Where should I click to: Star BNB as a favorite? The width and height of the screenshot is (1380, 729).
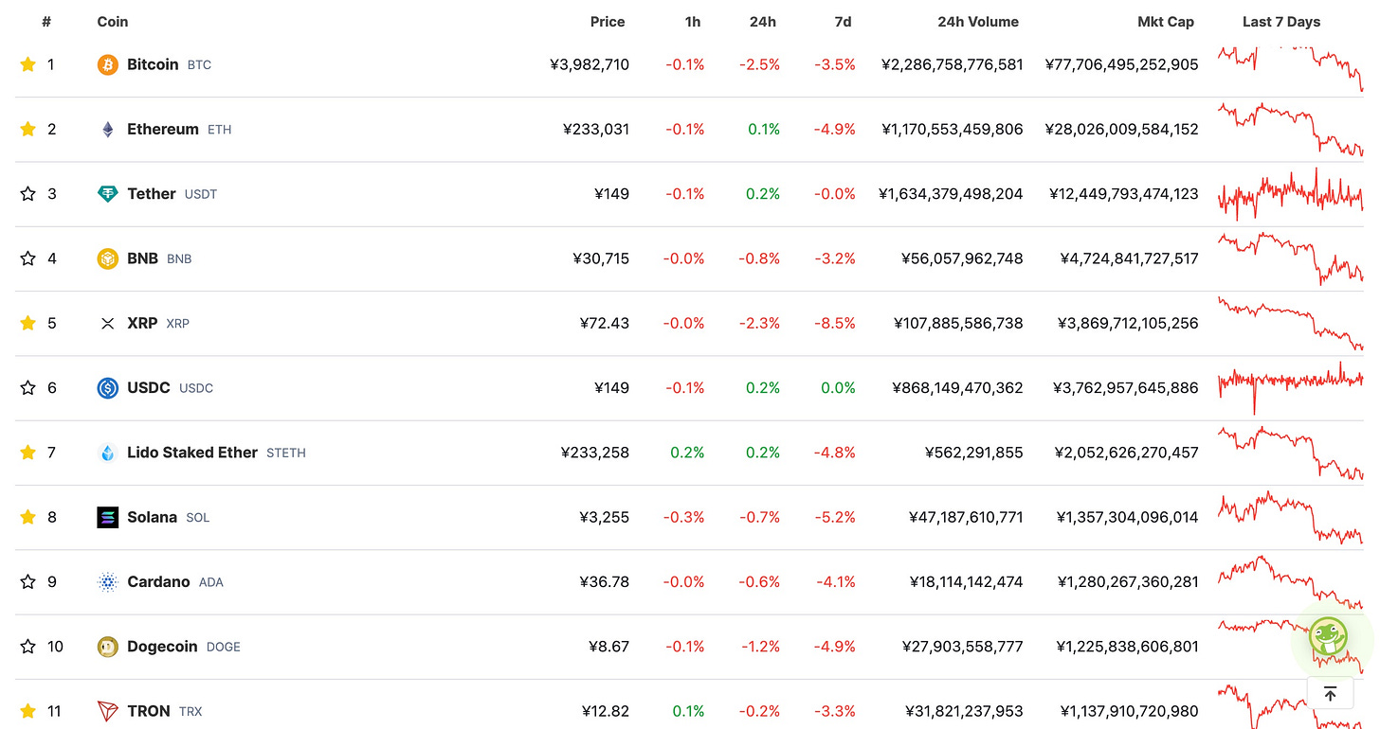click(27, 258)
